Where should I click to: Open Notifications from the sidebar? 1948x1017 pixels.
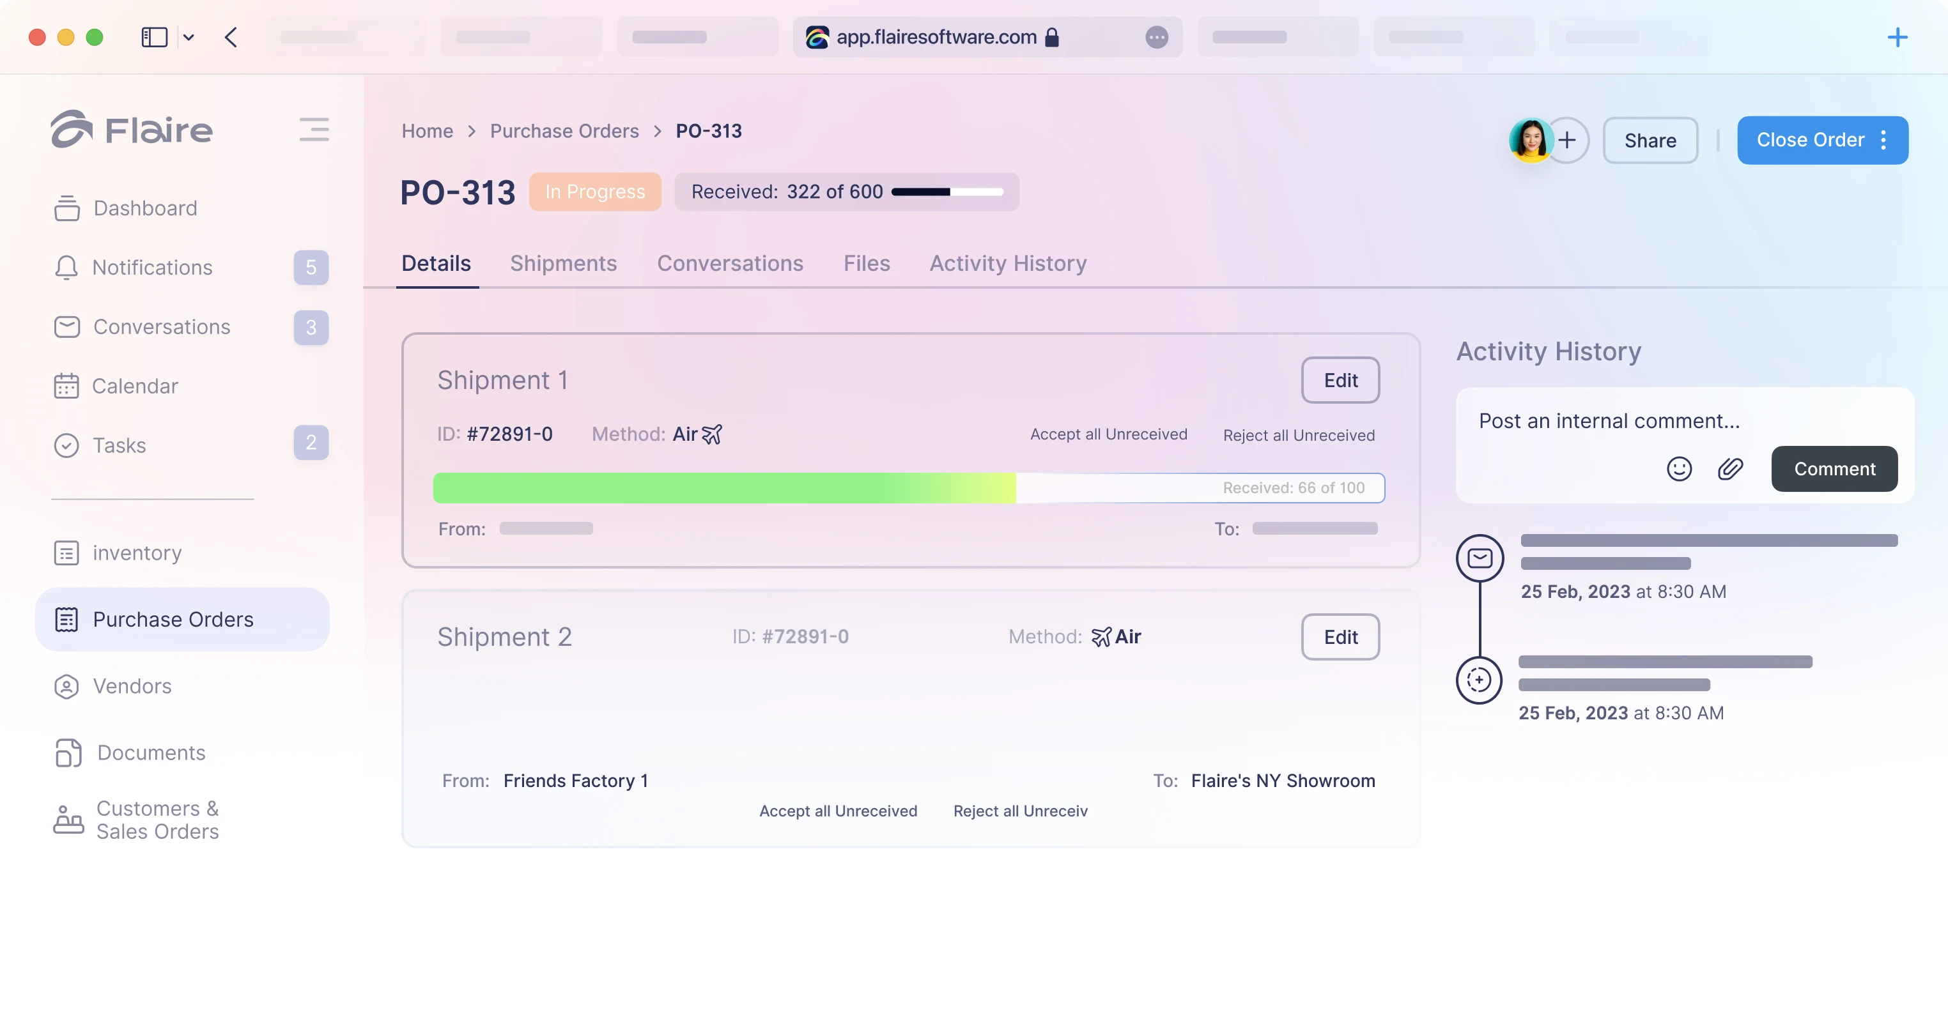click(x=151, y=267)
